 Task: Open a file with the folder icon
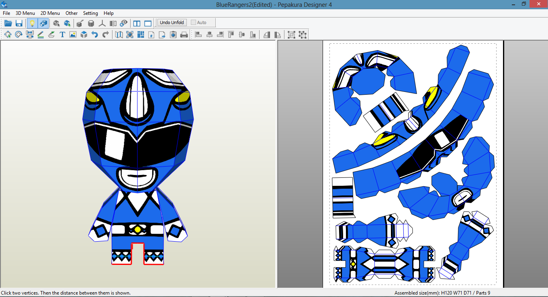[8, 23]
